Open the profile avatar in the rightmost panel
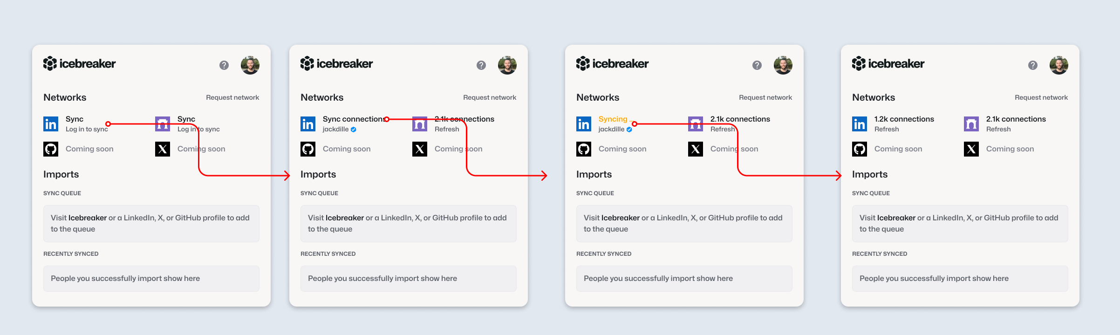The image size is (1120, 335). [x=1059, y=65]
